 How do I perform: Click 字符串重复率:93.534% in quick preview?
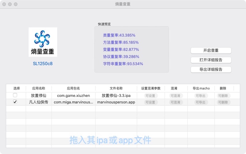point(123,64)
